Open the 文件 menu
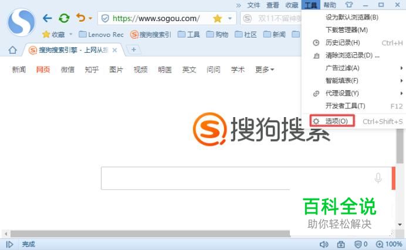Screen dimensions: 406x250 (x=253, y=5)
